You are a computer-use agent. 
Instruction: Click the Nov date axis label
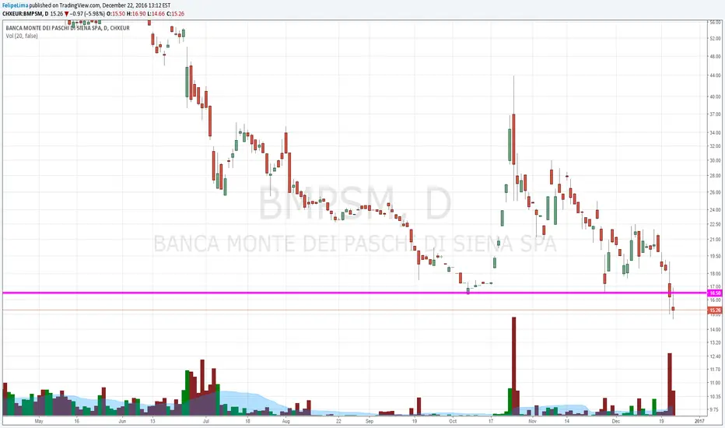533,422
